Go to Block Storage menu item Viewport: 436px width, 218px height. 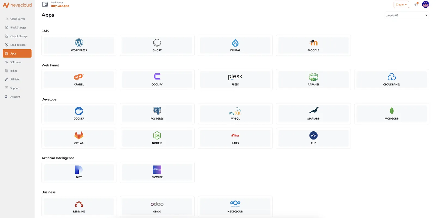point(18,28)
